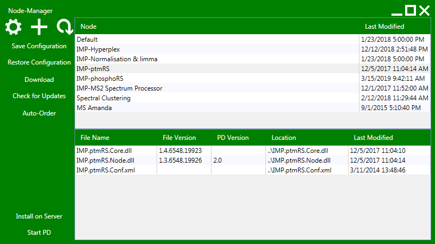Sort nodes by Last Modified header
This screenshot has width=435, height=244.
point(384,27)
